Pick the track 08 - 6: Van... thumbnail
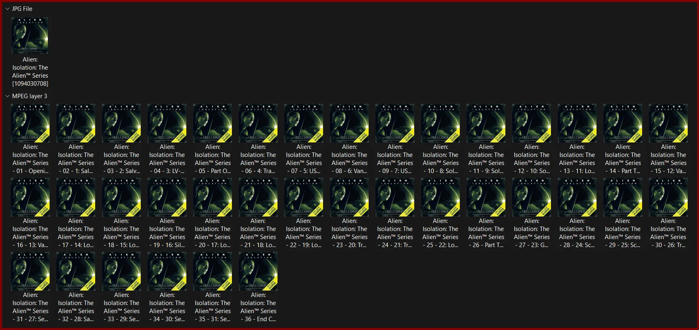This screenshot has height=330, width=699. click(349, 123)
